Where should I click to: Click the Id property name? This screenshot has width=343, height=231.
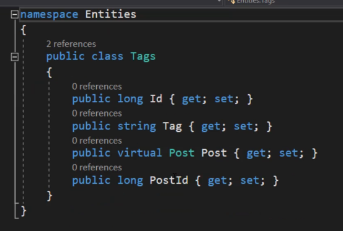(x=156, y=98)
